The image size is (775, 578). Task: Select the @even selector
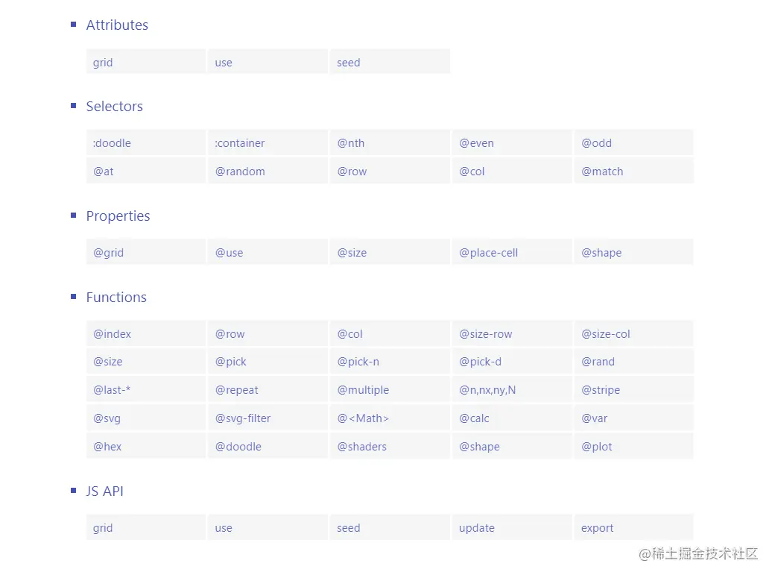(512, 142)
